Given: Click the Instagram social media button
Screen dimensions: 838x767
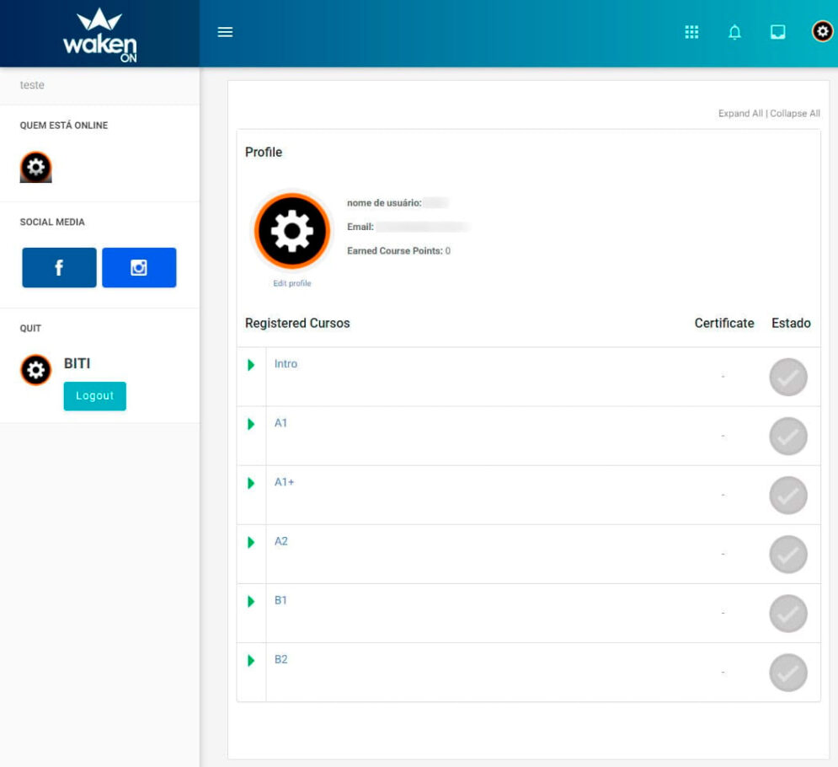Looking at the screenshot, I should point(139,268).
